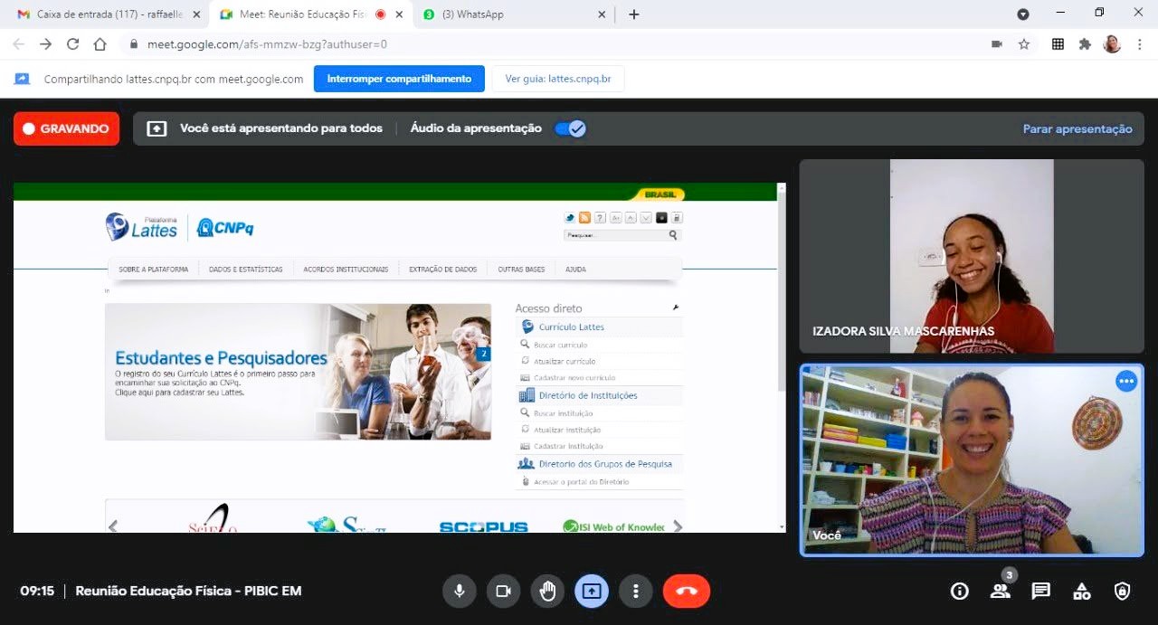Click Interromper compartilhamento button
This screenshot has height=625, width=1158.
399,79
